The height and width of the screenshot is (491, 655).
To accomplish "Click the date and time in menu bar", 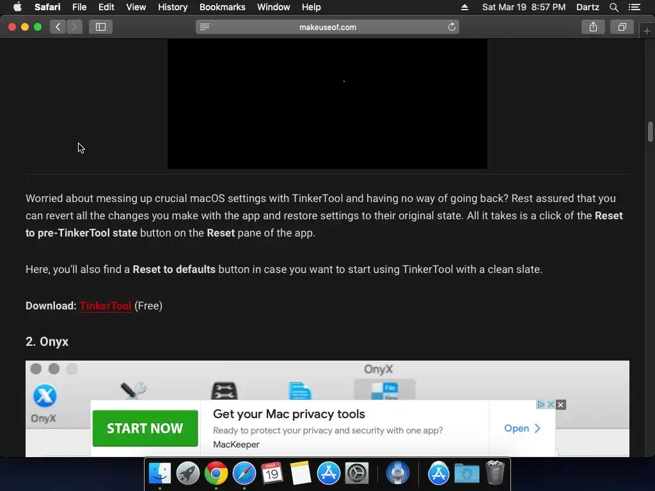I will 524,7.
